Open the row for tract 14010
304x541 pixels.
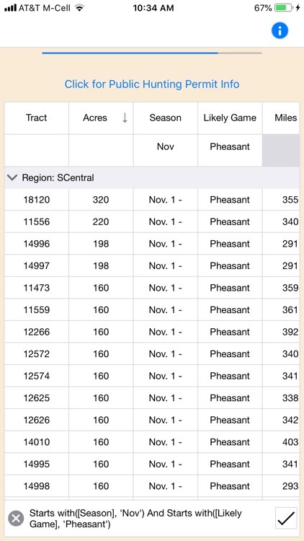(152, 442)
